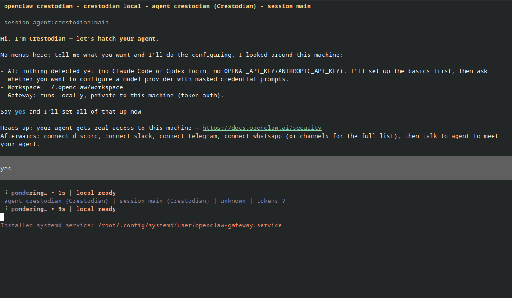Image resolution: width=512 pixels, height=298 pixels.
Task: Click the 'Installed systemd service:' label
Action: pos(47,225)
